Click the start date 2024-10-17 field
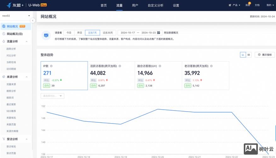Image resolution: width=276 pixels, height=158 pixels. coord(128,33)
